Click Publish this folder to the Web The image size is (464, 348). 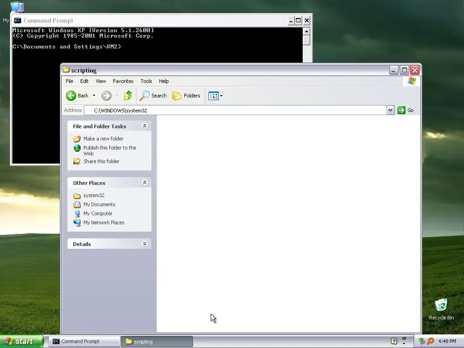tap(110, 150)
